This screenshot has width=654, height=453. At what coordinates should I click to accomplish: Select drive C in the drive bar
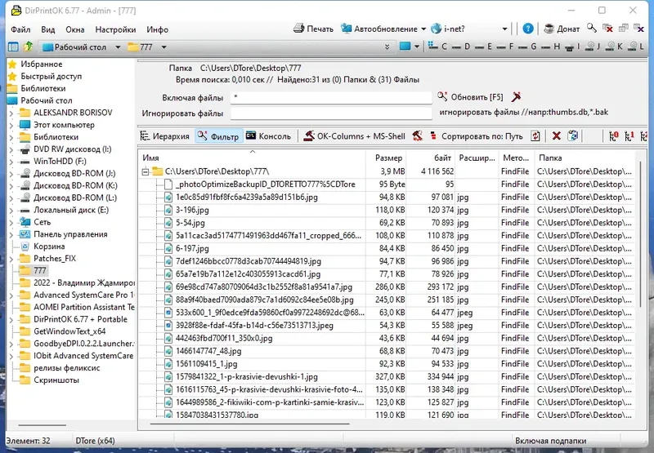(437, 47)
